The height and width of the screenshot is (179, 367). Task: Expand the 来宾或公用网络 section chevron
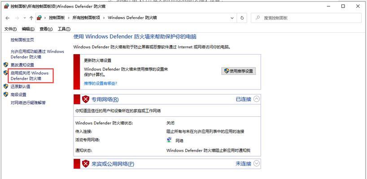click(x=257, y=164)
